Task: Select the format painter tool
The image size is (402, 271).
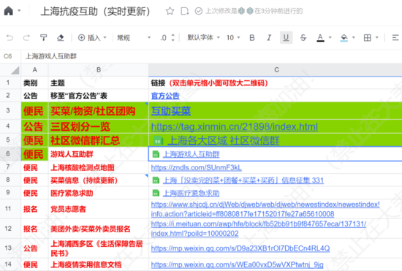Action: point(44,38)
